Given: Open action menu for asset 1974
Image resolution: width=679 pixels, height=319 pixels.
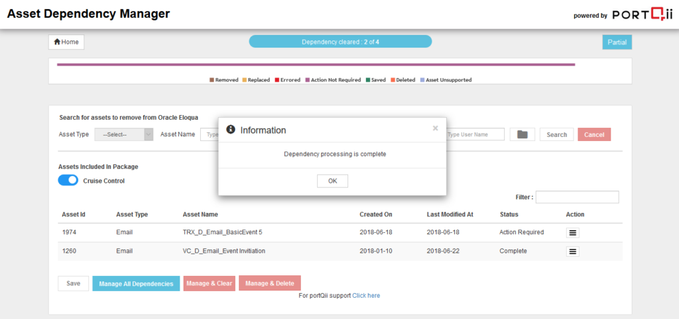Looking at the screenshot, I should coord(574,232).
